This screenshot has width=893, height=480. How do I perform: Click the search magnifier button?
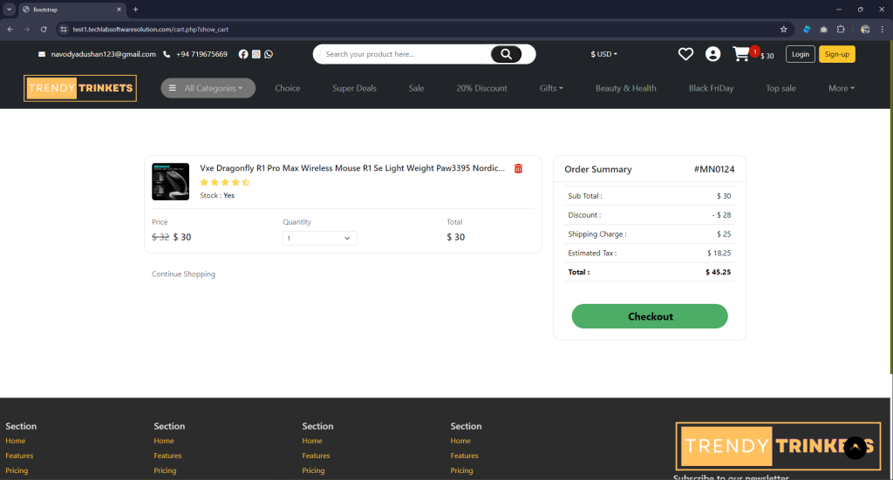click(506, 54)
